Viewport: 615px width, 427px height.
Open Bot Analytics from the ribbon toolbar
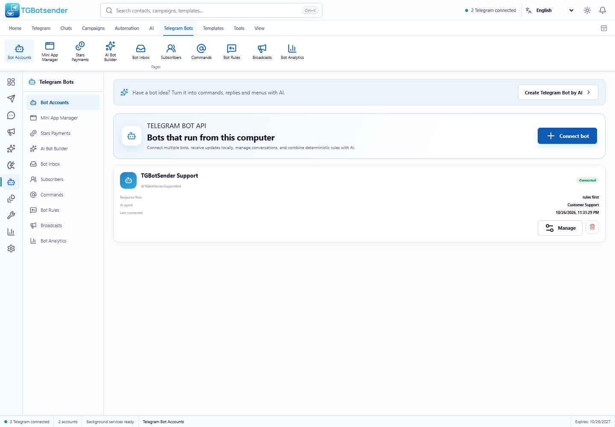293,52
